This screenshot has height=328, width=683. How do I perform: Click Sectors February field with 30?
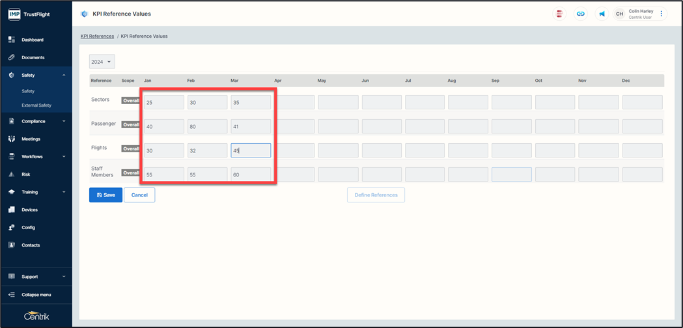(207, 102)
